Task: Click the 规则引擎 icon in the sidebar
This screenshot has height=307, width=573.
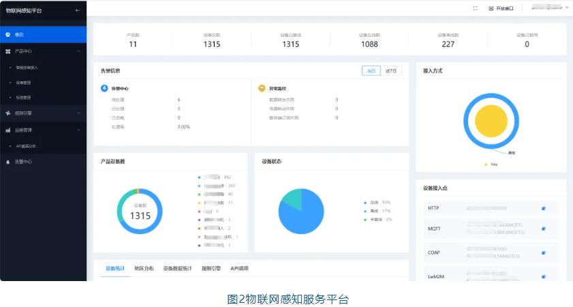Action: tap(8, 113)
